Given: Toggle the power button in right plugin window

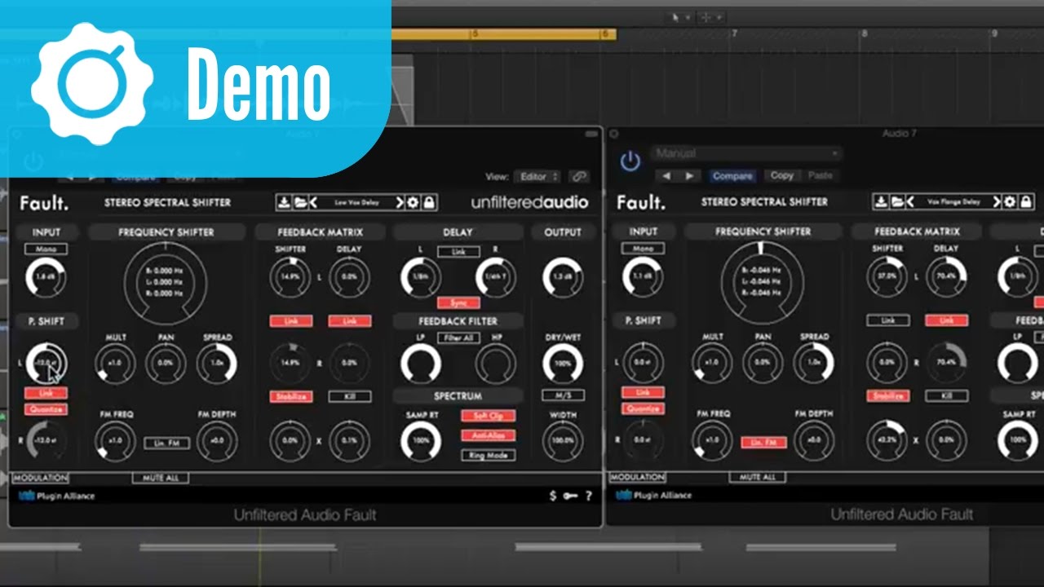Looking at the screenshot, I should pyautogui.click(x=630, y=161).
